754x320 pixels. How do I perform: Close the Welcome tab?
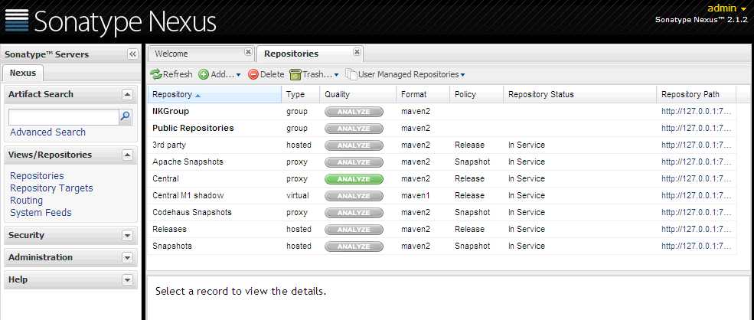click(248, 52)
